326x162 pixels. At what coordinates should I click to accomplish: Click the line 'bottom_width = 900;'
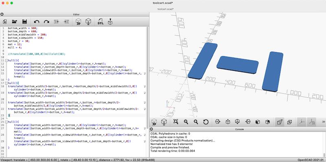[23, 28]
